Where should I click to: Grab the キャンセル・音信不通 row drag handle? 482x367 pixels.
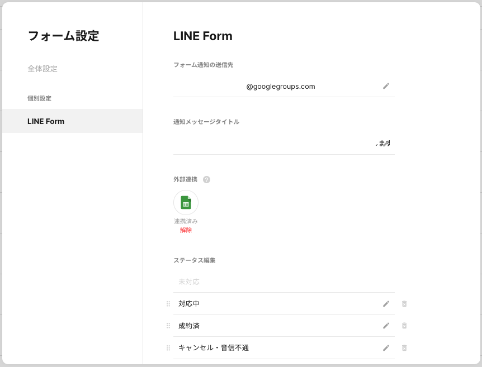tap(168, 348)
